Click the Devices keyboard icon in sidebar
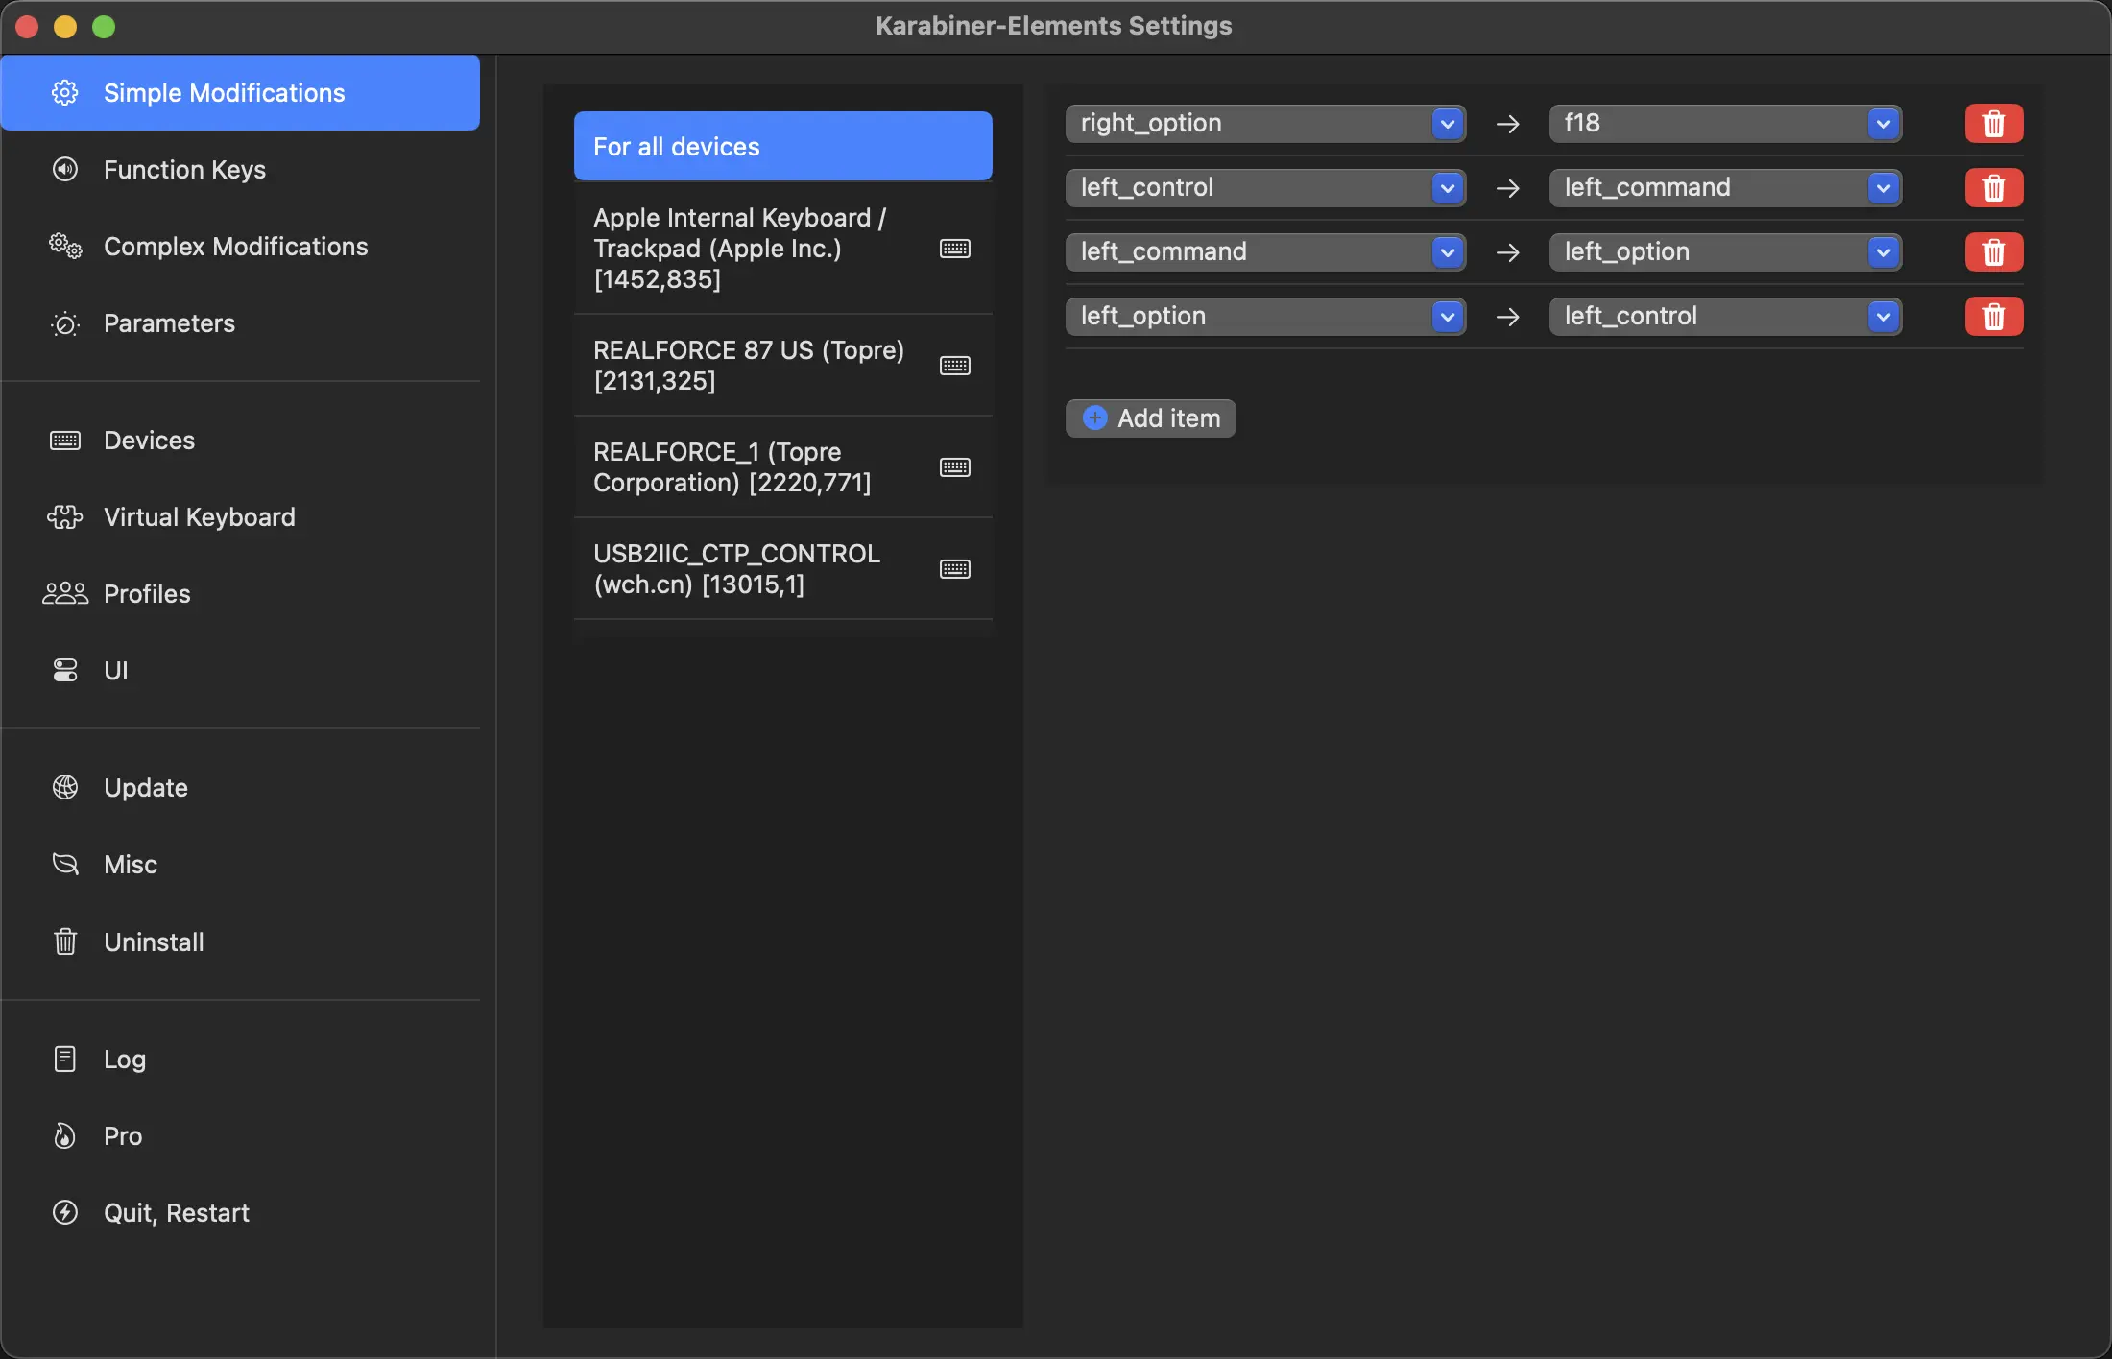This screenshot has width=2112, height=1359. [x=65, y=441]
